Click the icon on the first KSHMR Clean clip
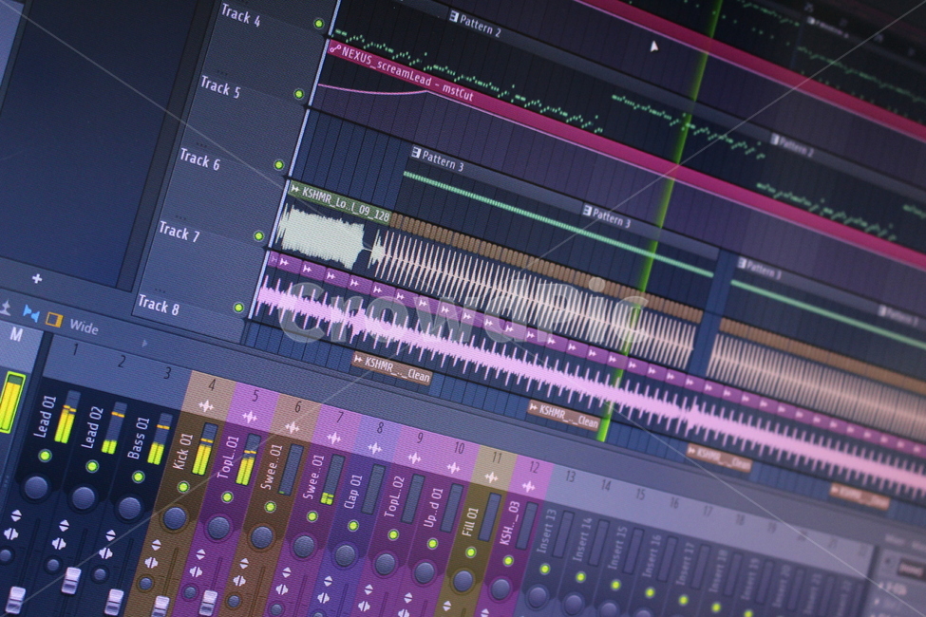This screenshot has width=926, height=617. click(358, 359)
